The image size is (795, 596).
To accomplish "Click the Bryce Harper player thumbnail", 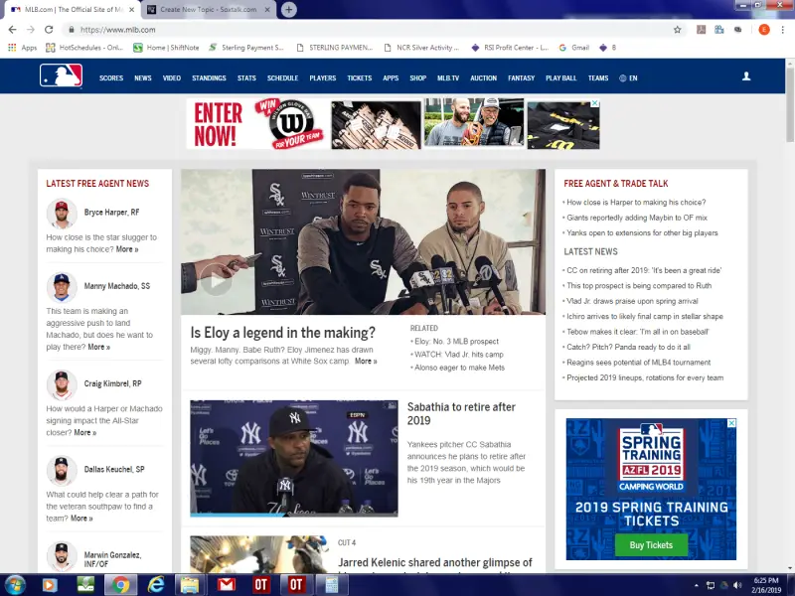I will tap(62, 214).
